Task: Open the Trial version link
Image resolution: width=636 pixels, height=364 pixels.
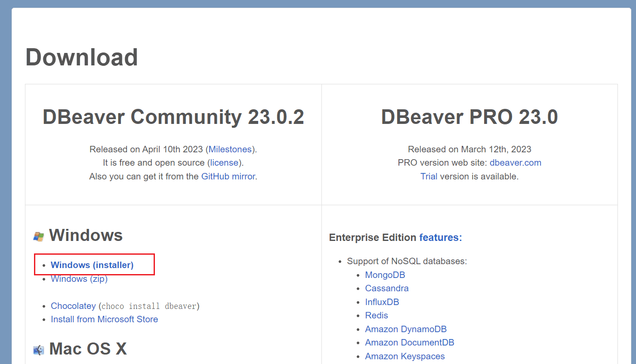Action: point(429,176)
